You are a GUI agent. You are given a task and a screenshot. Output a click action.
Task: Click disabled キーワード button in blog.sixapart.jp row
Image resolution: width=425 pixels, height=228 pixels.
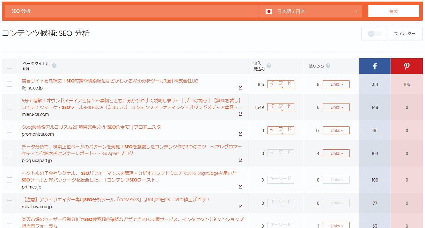(281, 153)
